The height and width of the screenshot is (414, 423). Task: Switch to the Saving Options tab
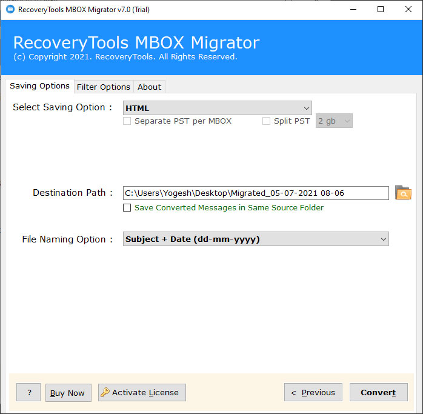point(39,86)
